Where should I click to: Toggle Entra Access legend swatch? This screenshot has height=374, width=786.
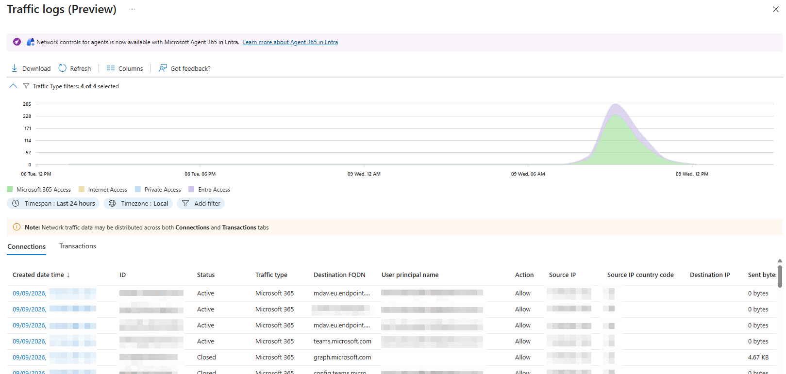(x=191, y=189)
